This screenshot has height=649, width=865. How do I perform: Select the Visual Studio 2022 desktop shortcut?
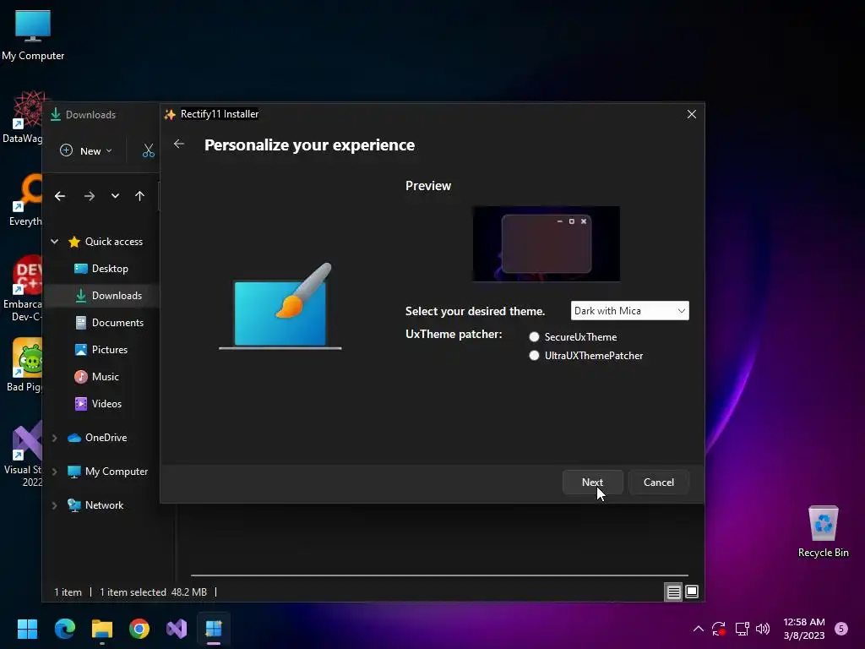[x=23, y=455]
